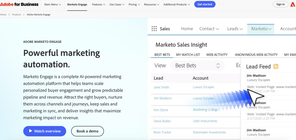Select the Marketo Engage nav tab

(77, 5)
